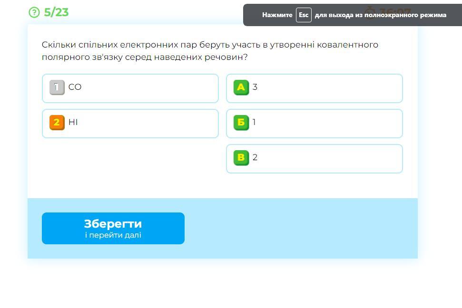Click the question mark help icon
The height and width of the screenshot is (308, 462).
(x=34, y=12)
